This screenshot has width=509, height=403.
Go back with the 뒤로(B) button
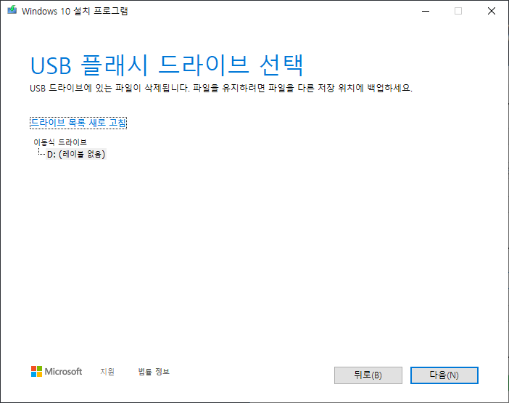click(x=368, y=375)
